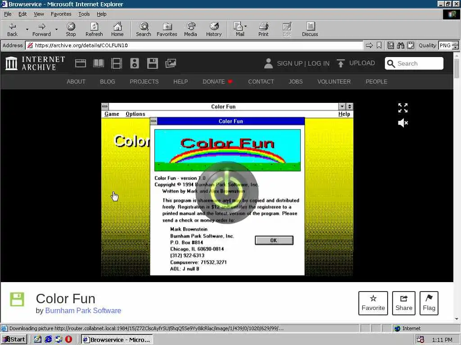Go to the PEOPLE page
This screenshot has width=461, height=345.
click(376, 82)
